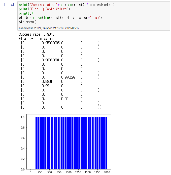The width and height of the screenshot is (171, 175).
Task: Click the value 1. in the Q-table
Action: pyautogui.click(x=63, y=103)
